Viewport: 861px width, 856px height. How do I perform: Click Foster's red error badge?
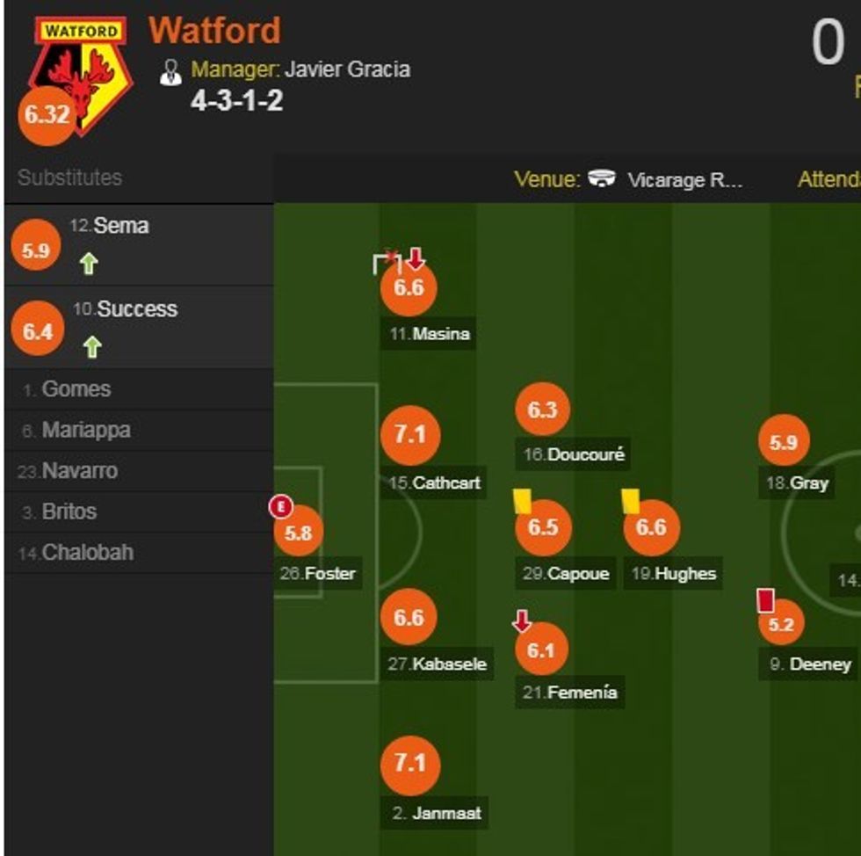[280, 506]
